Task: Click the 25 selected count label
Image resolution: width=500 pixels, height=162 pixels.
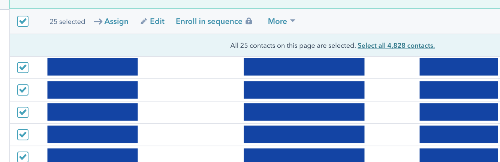Action: click(67, 22)
